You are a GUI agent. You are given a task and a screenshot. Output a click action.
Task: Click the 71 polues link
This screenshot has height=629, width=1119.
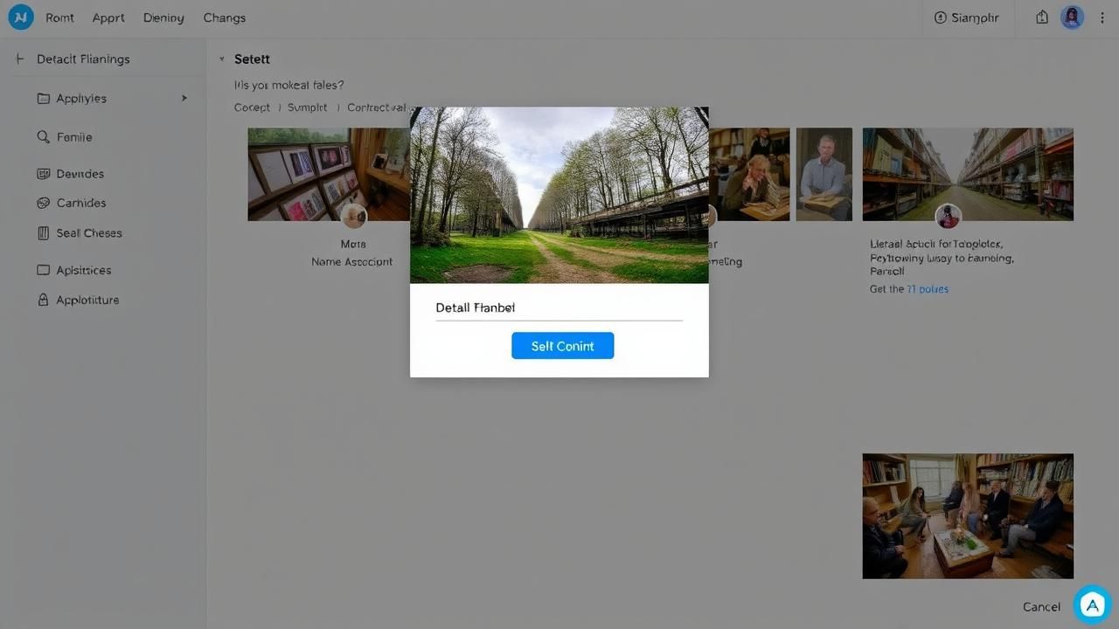pos(928,289)
